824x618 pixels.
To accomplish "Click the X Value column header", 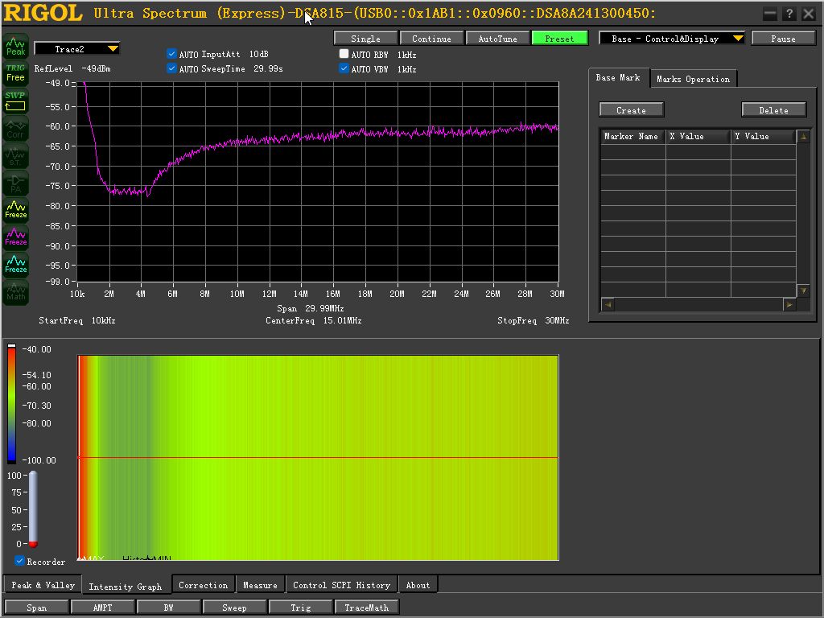I will [x=698, y=136].
